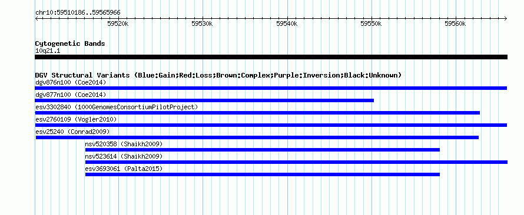The image size is (524, 215).
Task: Click the 59540k ruler tick label
Action: (287, 23)
